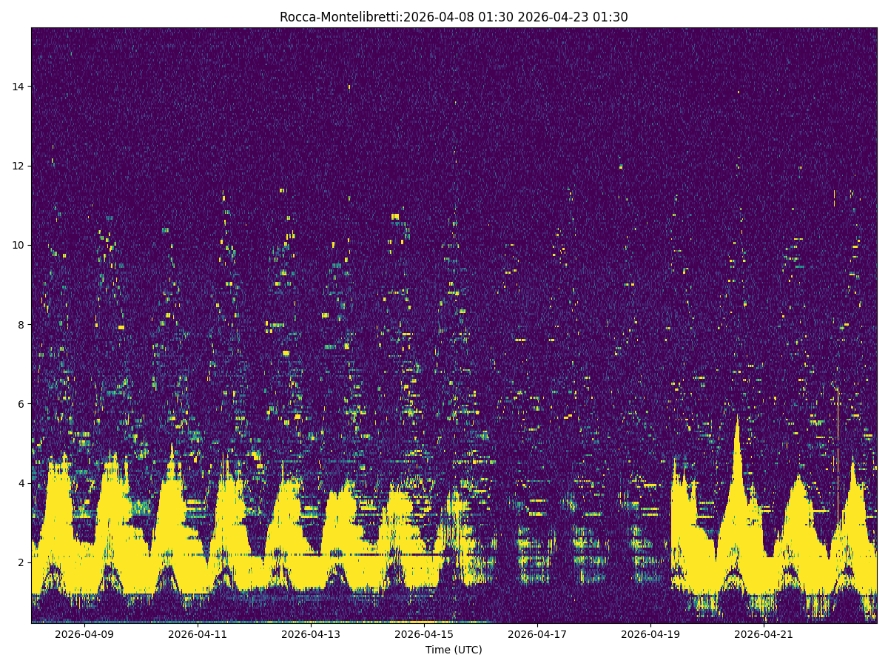Image resolution: width=888 pixels, height=666 pixels.
Task: Click the y-axis tick label 6
Action: [21, 405]
